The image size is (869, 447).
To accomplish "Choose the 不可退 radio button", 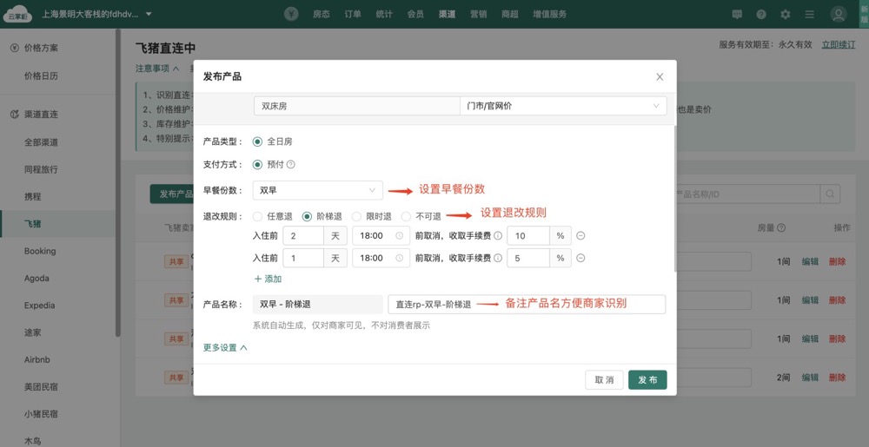I will coord(406,216).
